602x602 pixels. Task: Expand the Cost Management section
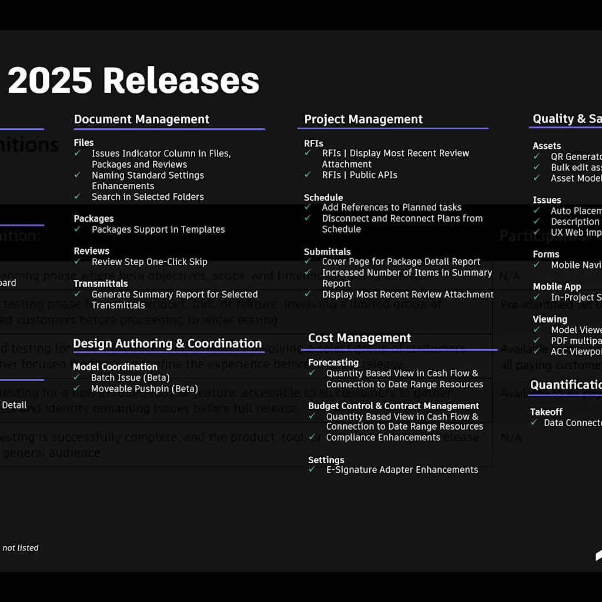click(x=359, y=338)
